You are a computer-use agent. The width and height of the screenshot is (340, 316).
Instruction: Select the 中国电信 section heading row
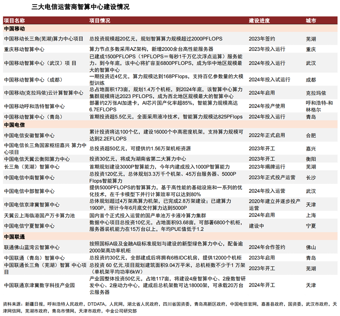point(170,125)
